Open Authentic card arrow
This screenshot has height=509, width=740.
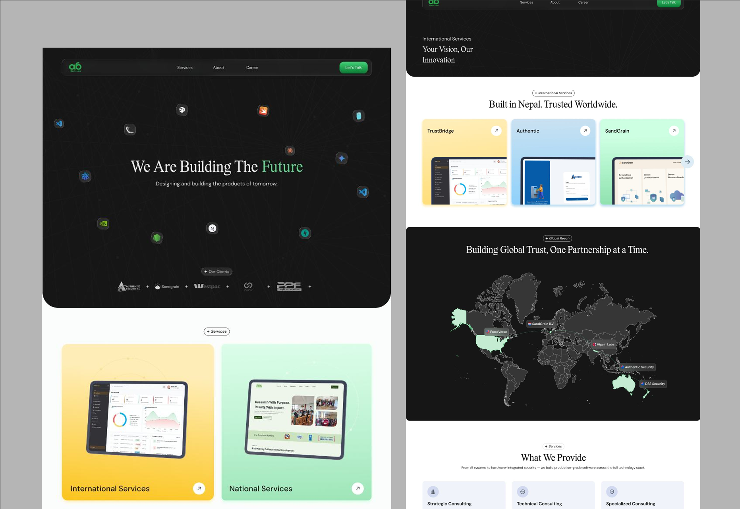(585, 131)
